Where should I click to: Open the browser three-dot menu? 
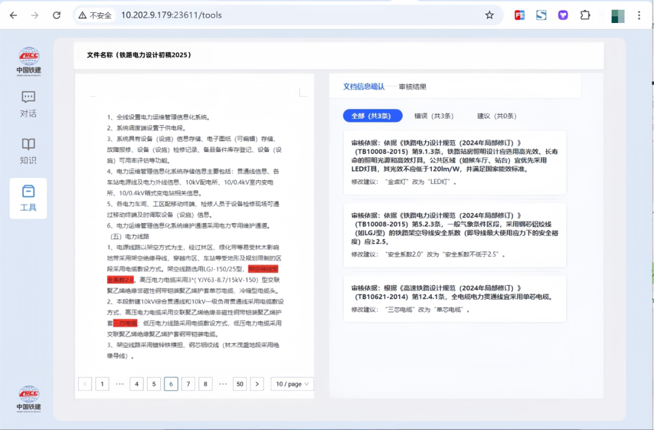640,15
